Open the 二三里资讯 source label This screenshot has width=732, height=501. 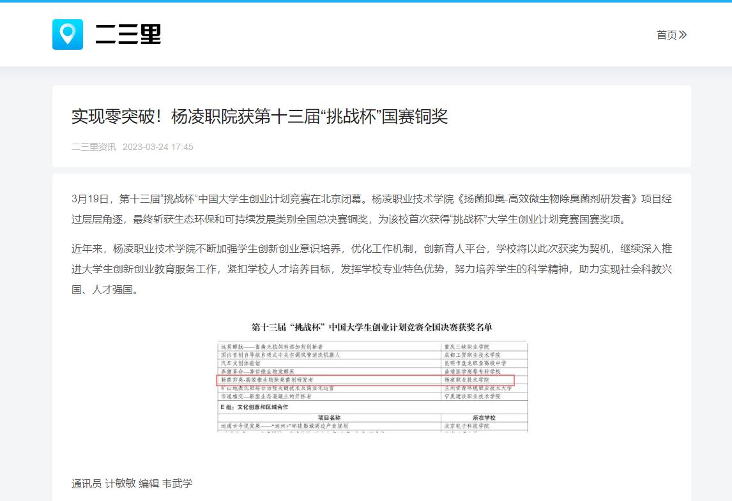click(x=94, y=147)
